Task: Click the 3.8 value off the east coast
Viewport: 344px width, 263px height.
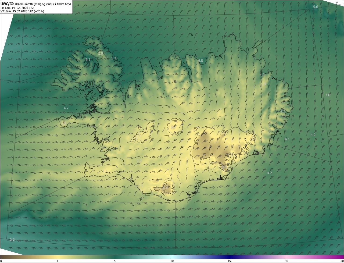Action: [328, 95]
